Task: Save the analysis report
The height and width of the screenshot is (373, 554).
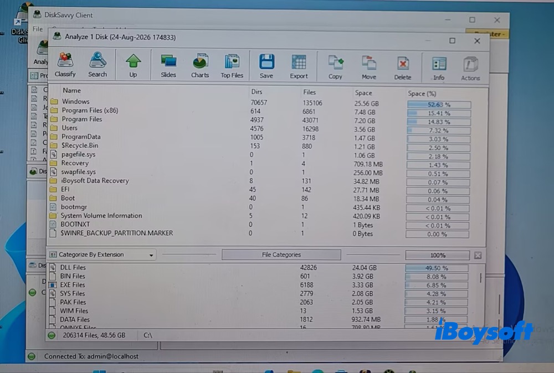Action: 266,66
